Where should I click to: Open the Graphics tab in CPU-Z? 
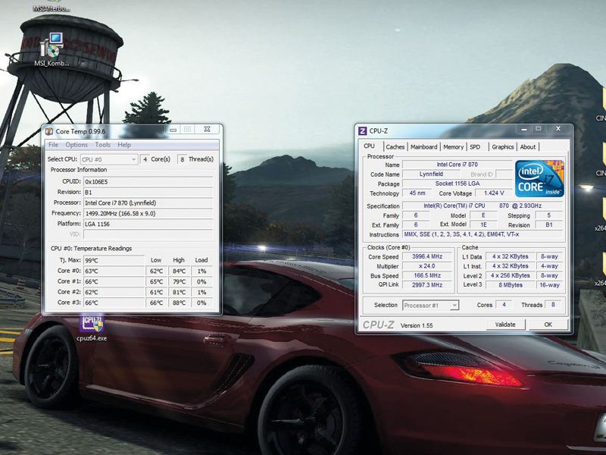click(x=504, y=147)
